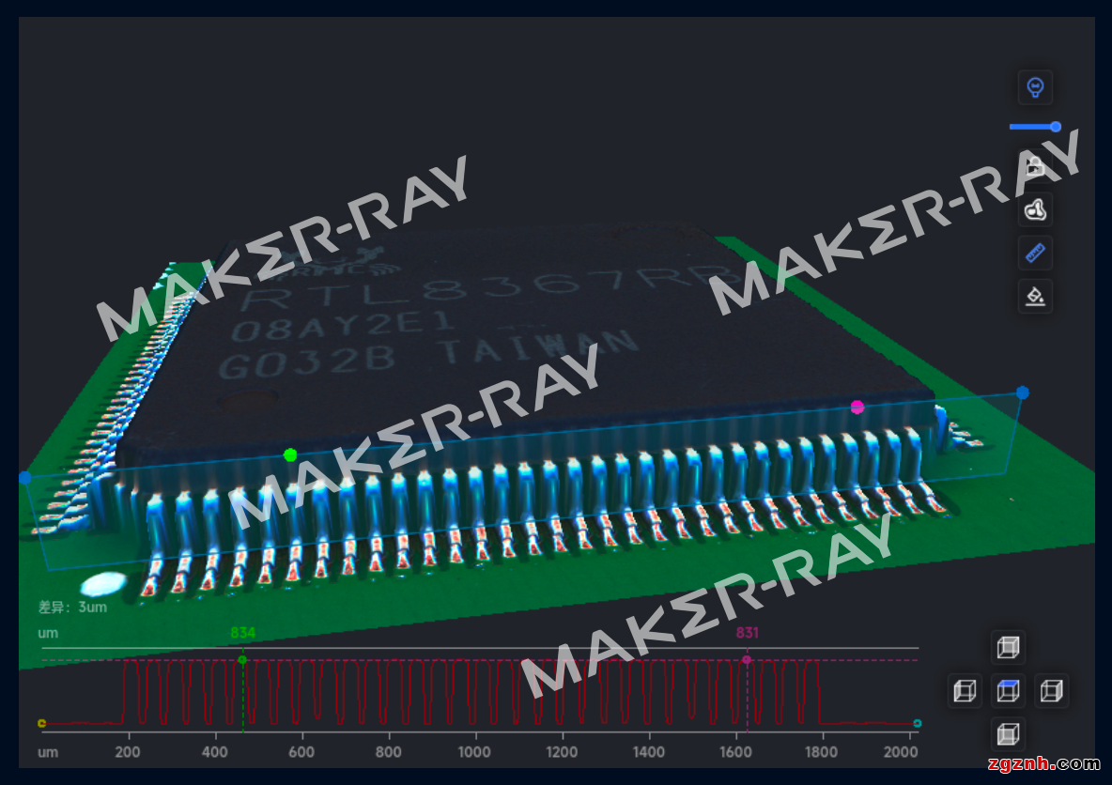Select the blob-shaped region icon
The width and height of the screenshot is (1112, 785).
tap(1036, 209)
